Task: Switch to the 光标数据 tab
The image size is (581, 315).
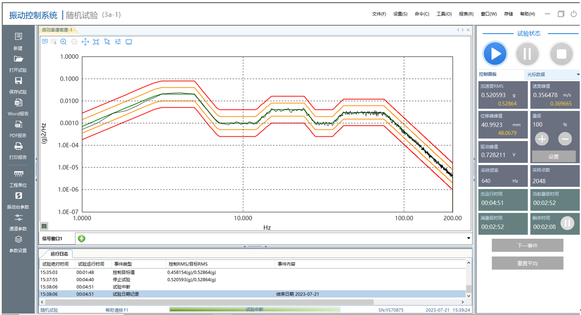Action: (x=536, y=75)
